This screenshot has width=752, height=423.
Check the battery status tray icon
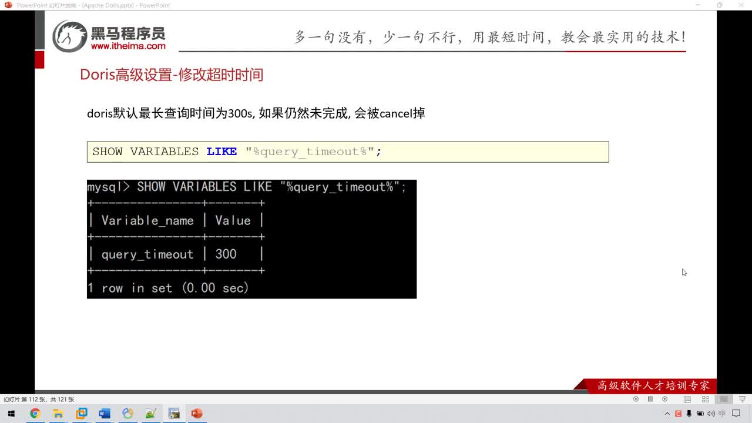coord(700,414)
